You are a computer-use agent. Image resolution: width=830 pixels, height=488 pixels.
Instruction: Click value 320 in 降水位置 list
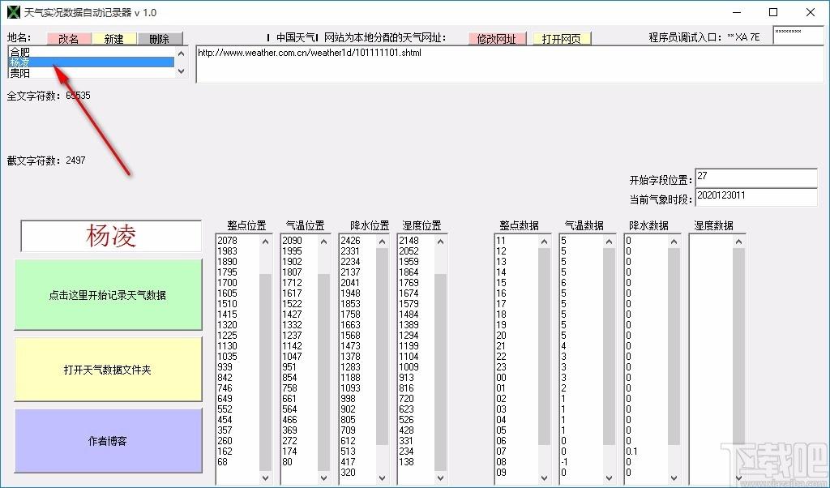point(348,472)
